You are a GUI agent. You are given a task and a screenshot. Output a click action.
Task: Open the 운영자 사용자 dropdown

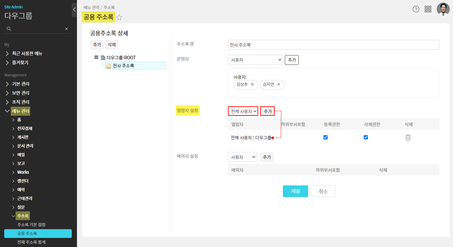point(256,60)
